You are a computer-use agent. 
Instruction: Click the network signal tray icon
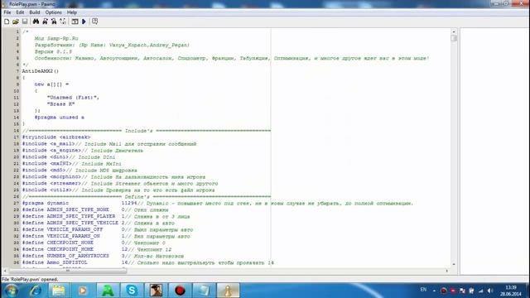[480, 291]
